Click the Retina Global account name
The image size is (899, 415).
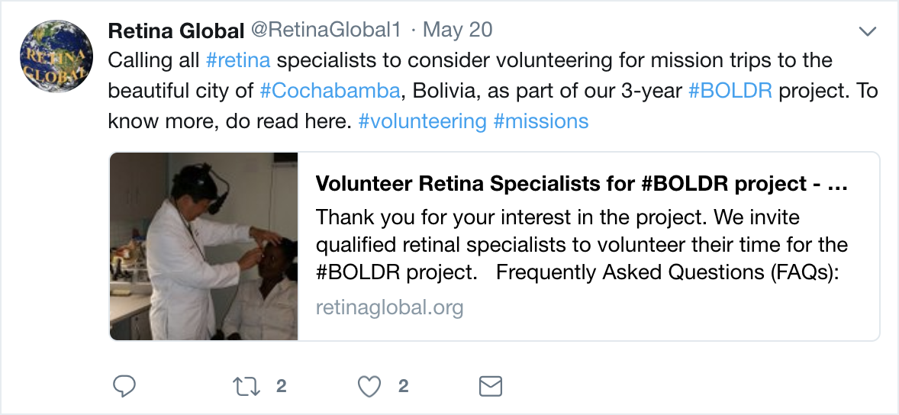176,31
